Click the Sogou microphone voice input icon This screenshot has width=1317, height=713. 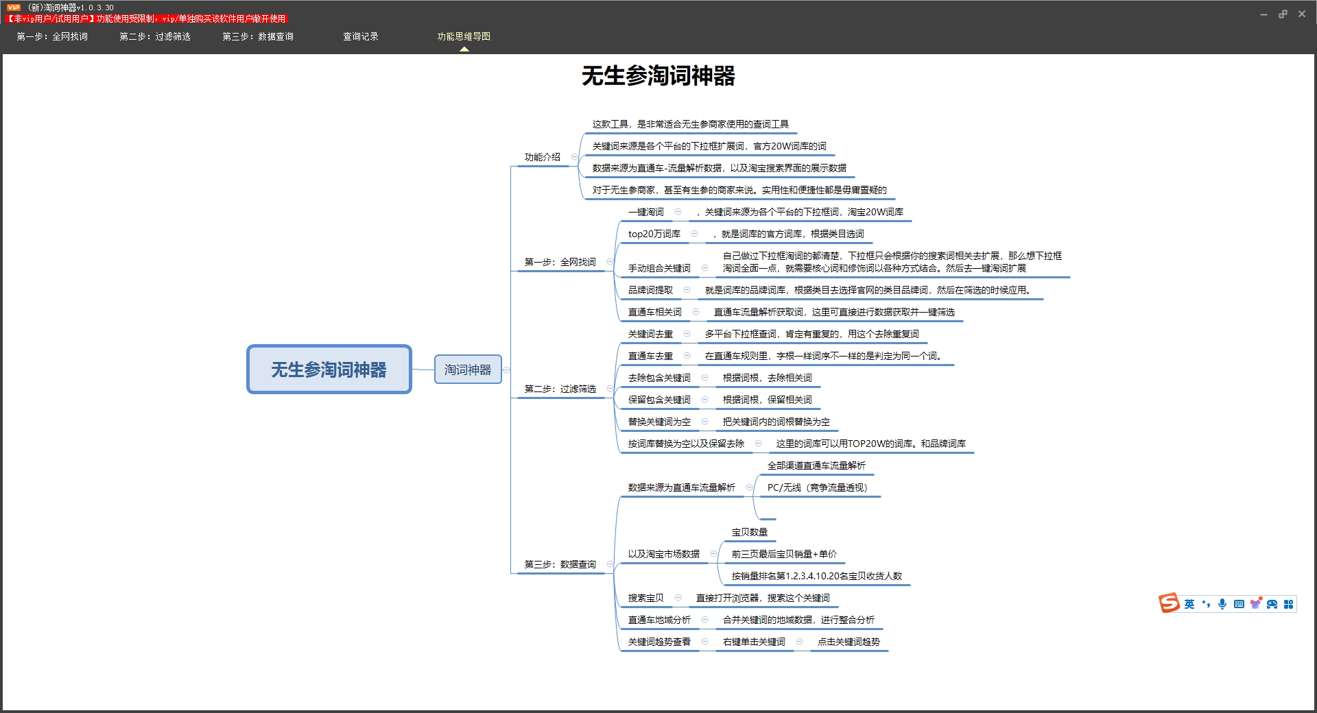[1222, 604]
